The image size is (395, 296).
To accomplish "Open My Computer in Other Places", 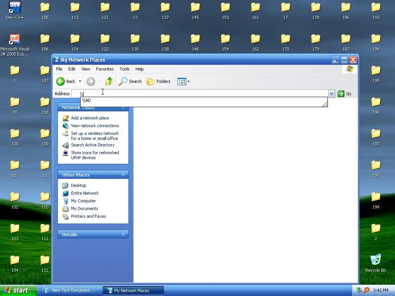I will [83, 201].
